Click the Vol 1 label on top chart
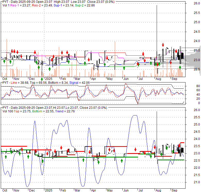Viewport: 201px width, 192px height. coord(6,5)
